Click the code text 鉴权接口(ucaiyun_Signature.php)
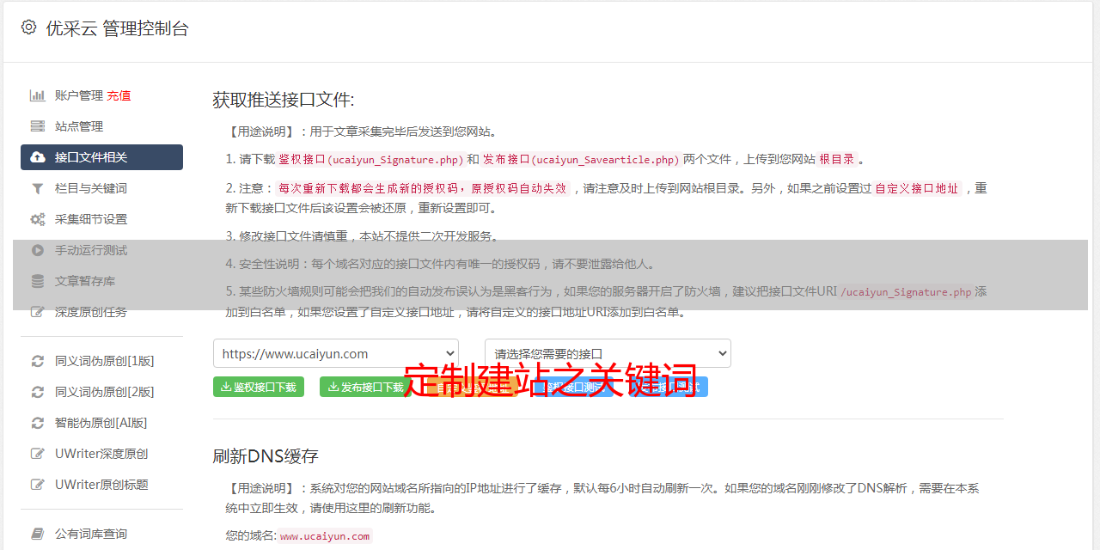The image size is (1100, 550). click(370, 160)
